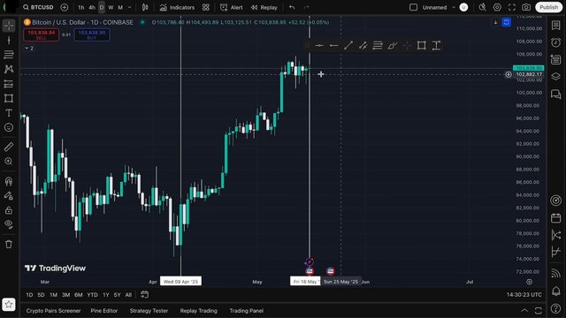Viewport: 566px width, 318px height.
Task: Open the patterns drawing tools
Action: tap(9, 69)
